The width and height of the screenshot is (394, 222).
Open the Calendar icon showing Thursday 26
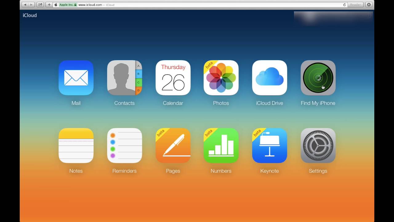click(x=173, y=78)
